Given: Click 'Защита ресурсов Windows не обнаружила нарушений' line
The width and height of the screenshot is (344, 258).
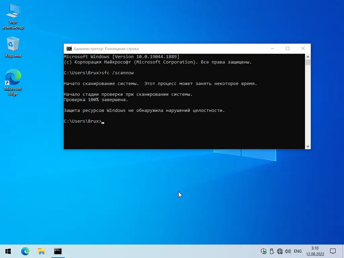Looking at the screenshot, I should [x=144, y=110].
